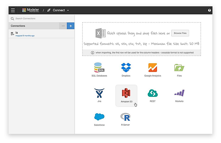Click the 'Salesforce' label
This screenshot has height=143, width=221.
pyautogui.click(x=99, y=125)
